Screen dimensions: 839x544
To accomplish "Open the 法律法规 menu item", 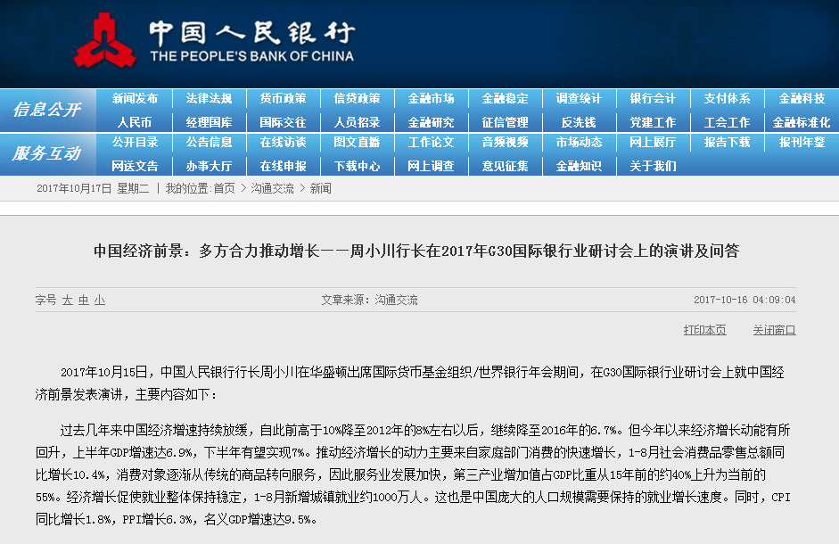I will pyautogui.click(x=209, y=98).
